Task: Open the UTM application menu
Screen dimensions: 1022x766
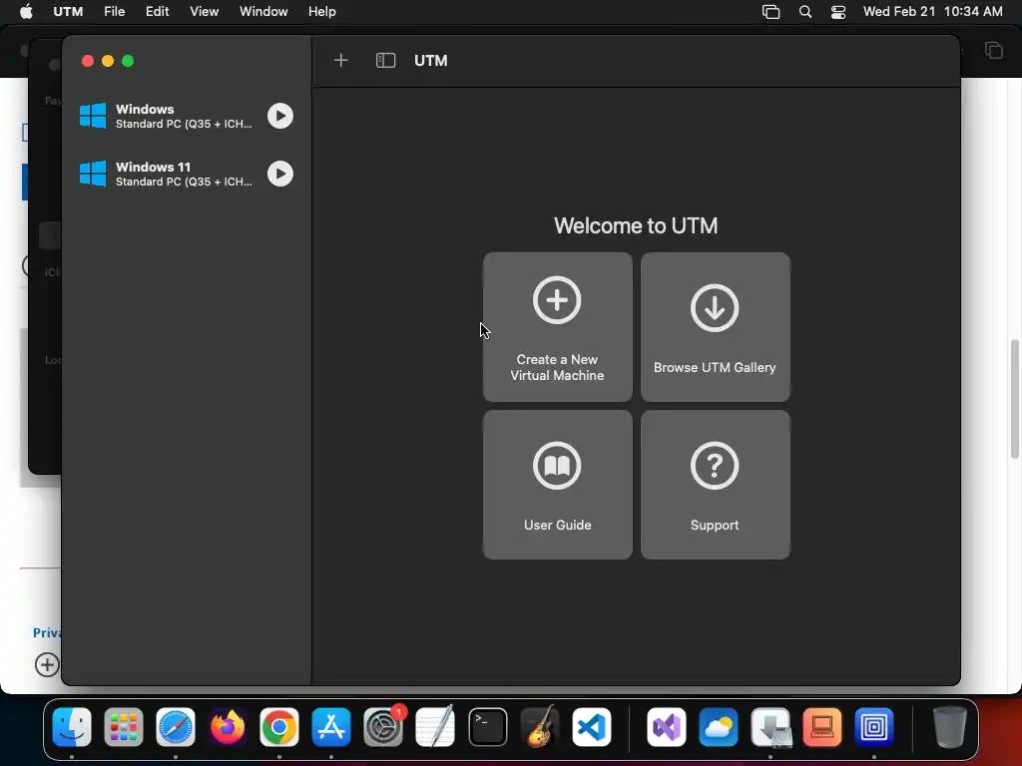Action: click(68, 12)
